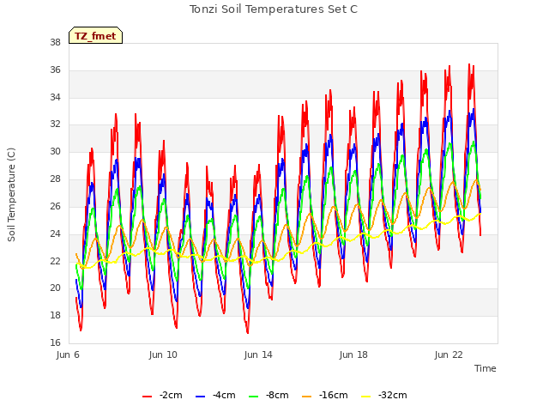Click the 28 y-axis tick label

click(55, 179)
